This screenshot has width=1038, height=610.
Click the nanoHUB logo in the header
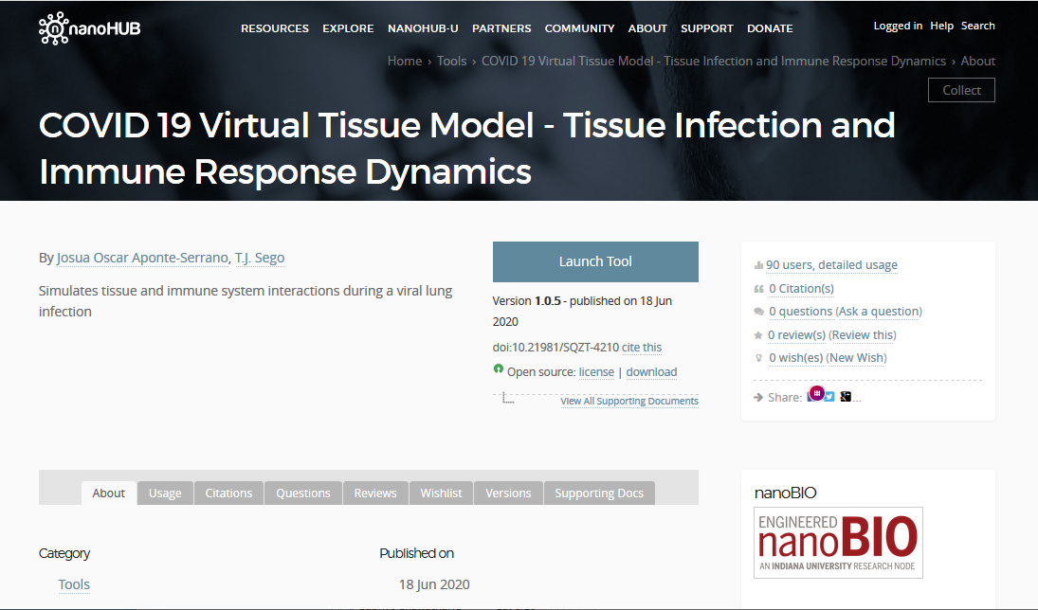click(89, 28)
